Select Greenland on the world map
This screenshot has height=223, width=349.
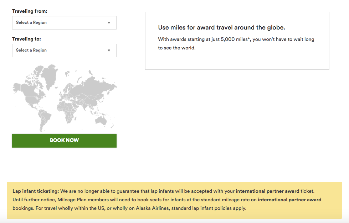50,75
